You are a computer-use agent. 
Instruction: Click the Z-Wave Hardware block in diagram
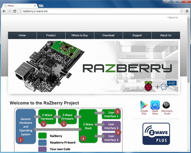point(47,117)
